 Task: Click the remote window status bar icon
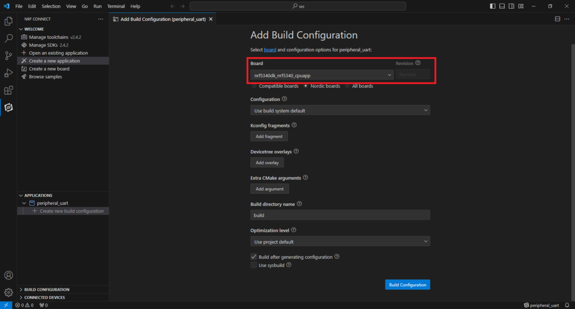point(6,305)
